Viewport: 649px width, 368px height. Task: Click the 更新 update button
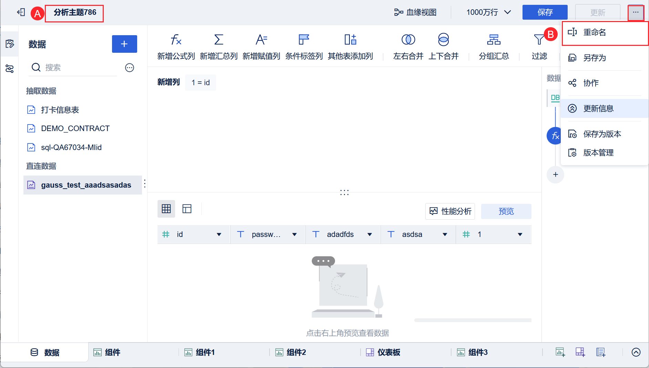coord(598,12)
